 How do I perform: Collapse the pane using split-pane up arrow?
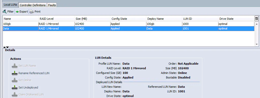(x=5, y=47)
